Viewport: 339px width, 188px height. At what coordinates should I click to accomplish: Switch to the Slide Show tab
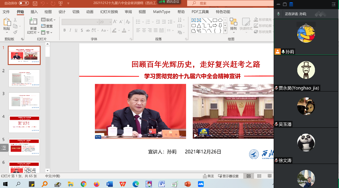point(109,12)
